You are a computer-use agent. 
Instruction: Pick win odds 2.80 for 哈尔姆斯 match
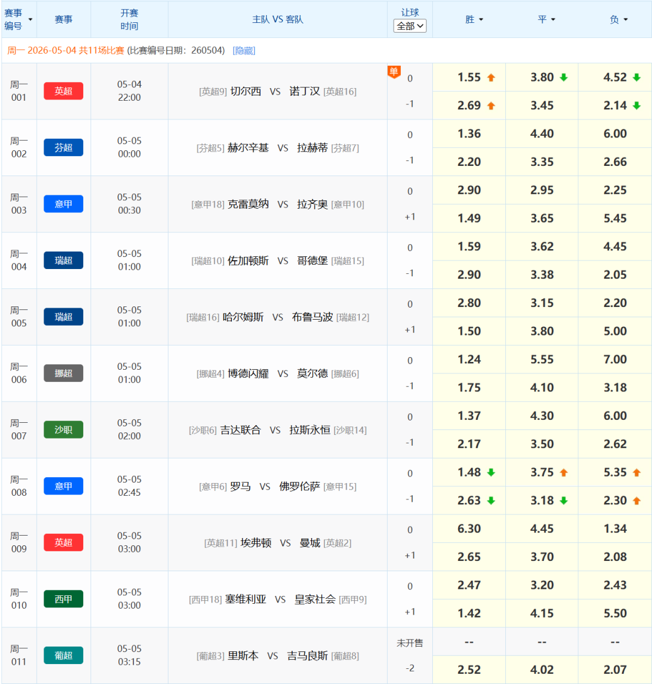[469, 303]
